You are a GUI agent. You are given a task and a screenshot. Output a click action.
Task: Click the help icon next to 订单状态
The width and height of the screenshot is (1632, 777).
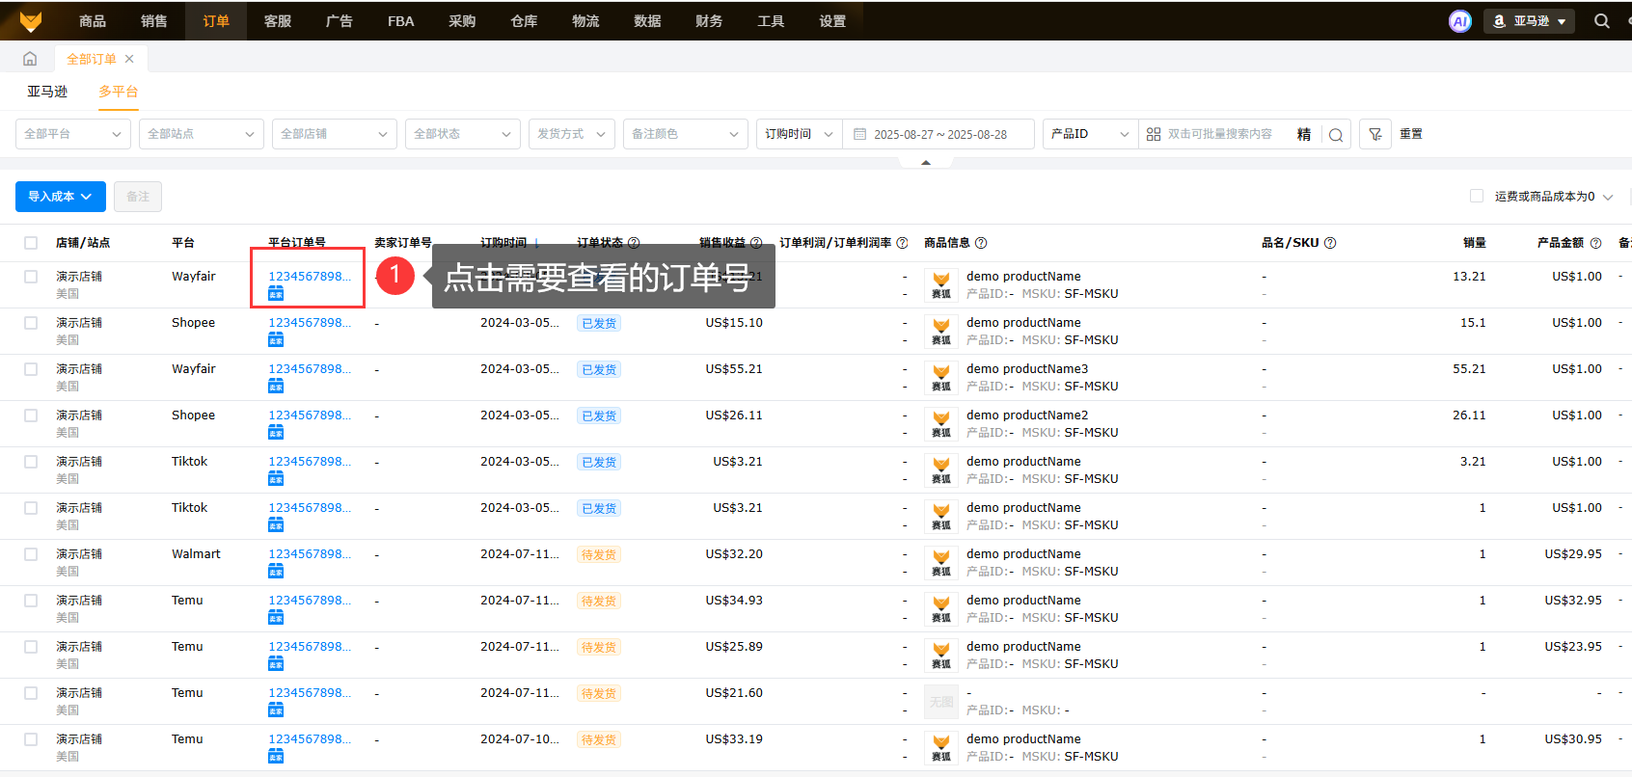[634, 243]
